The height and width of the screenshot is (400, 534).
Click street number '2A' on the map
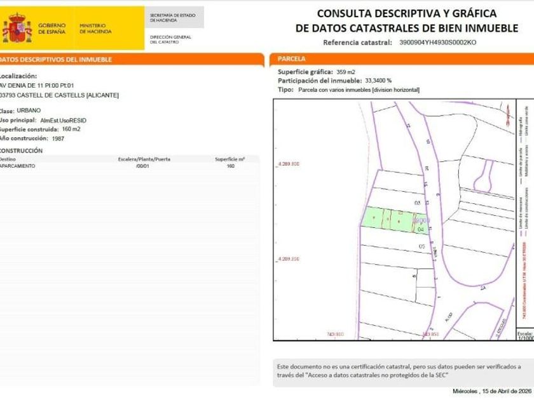click(483, 288)
